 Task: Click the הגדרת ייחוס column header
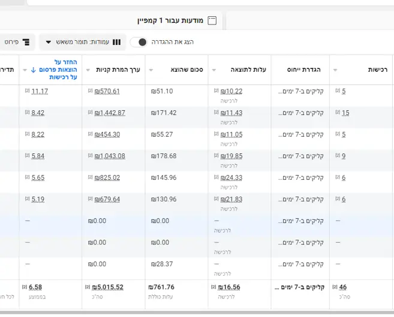304,70
